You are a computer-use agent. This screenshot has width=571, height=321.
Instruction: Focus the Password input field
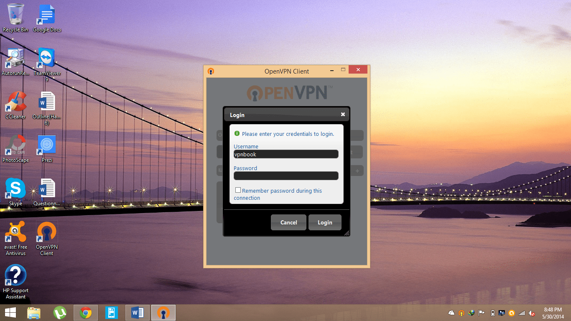click(x=286, y=176)
